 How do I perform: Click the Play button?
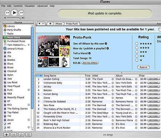coord(14,13)
